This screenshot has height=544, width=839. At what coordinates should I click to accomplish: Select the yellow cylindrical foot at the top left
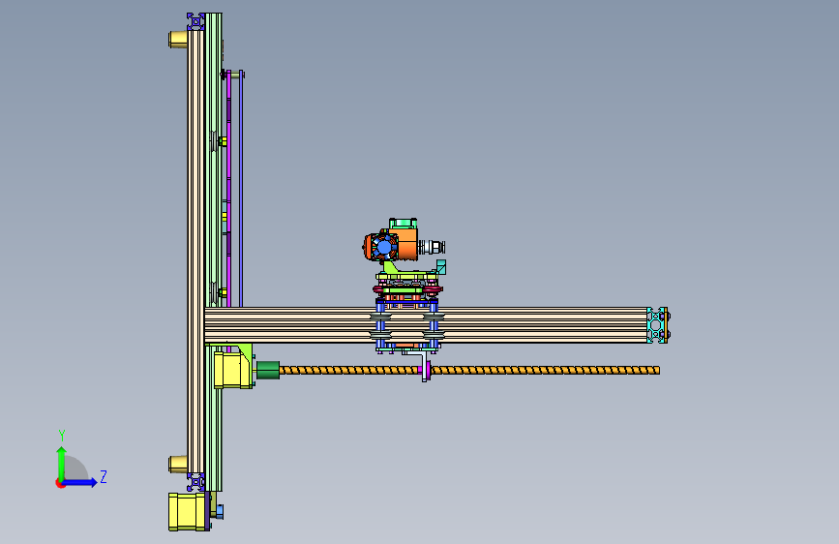(178, 39)
